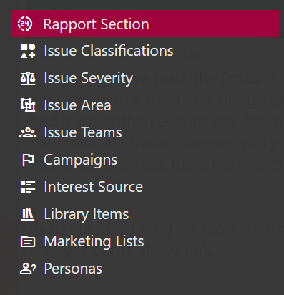Click the Library Items books icon
Image resolution: width=284 pixels, height=295 pixels.
tap(28, 214)
